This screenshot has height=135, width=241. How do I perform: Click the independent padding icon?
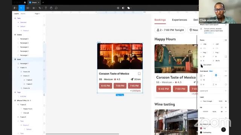pos(226,84)
